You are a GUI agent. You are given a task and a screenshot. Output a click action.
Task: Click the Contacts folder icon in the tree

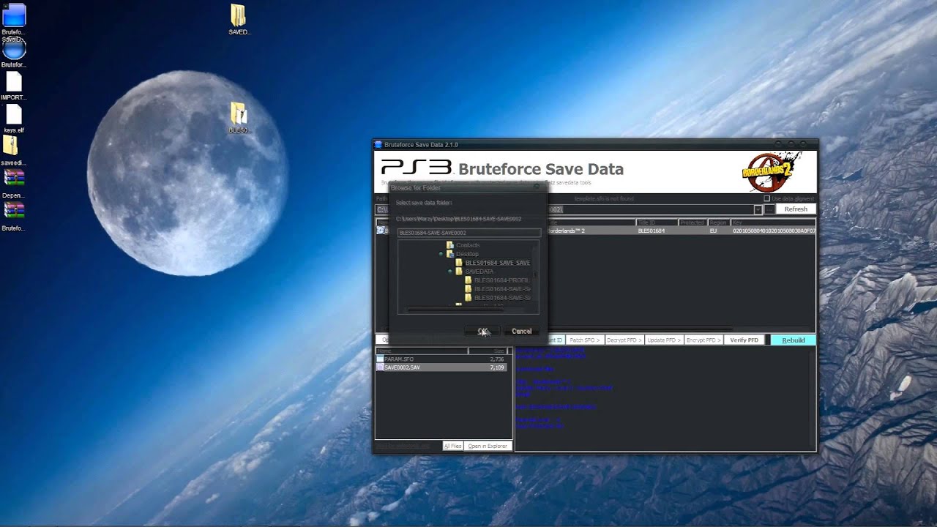tap(450, 245)
